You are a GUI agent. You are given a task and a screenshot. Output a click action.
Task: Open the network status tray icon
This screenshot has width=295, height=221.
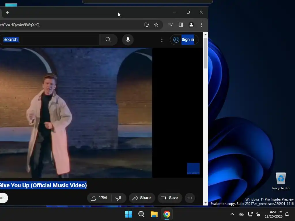click(250, 214)
